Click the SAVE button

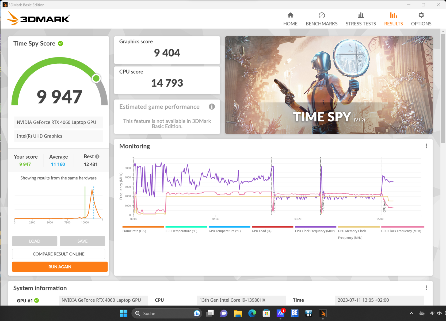[x=82, y=241]
